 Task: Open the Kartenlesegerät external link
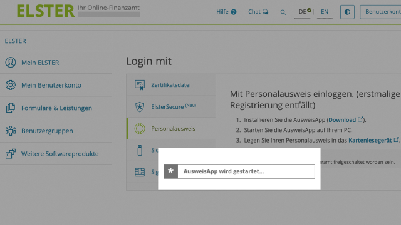[373, 140]
